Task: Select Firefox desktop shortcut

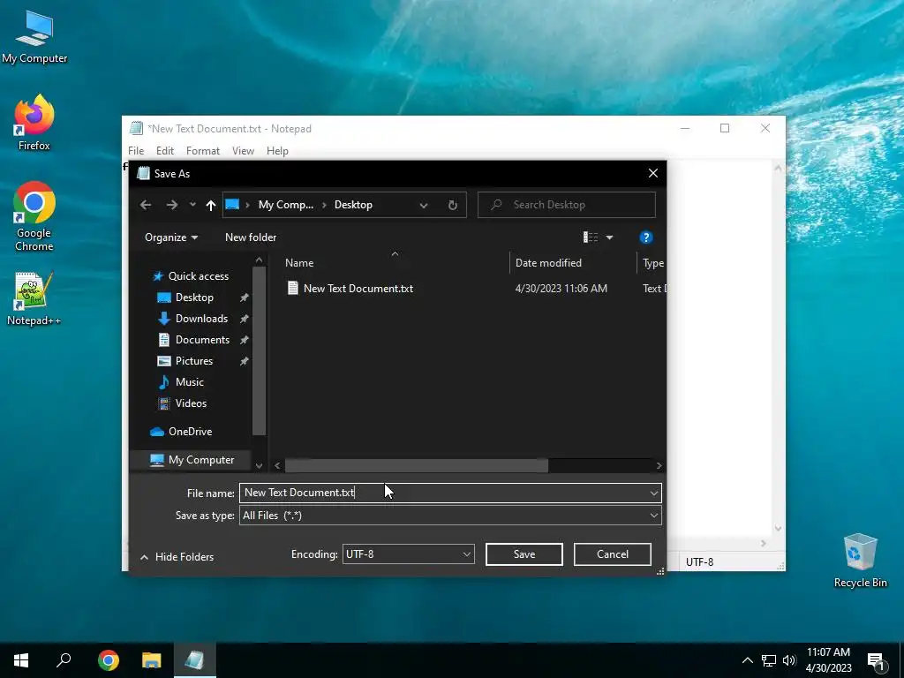Action: tap(34, 123)
